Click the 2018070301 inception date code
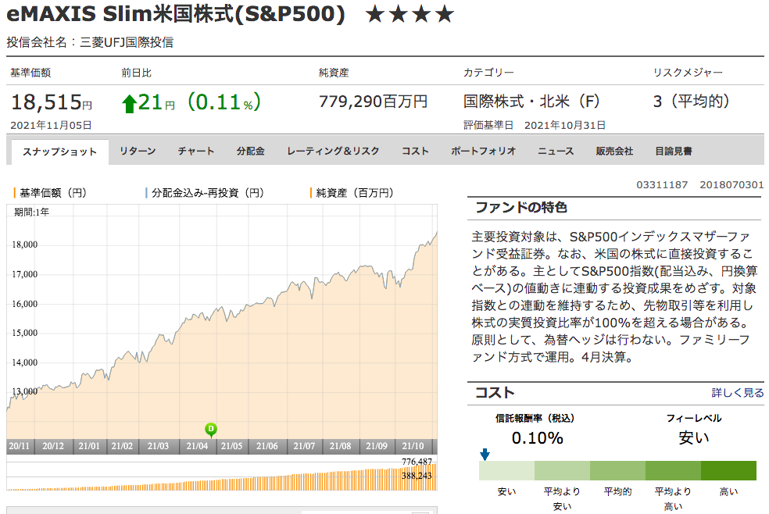 click(x=731, y=184)
